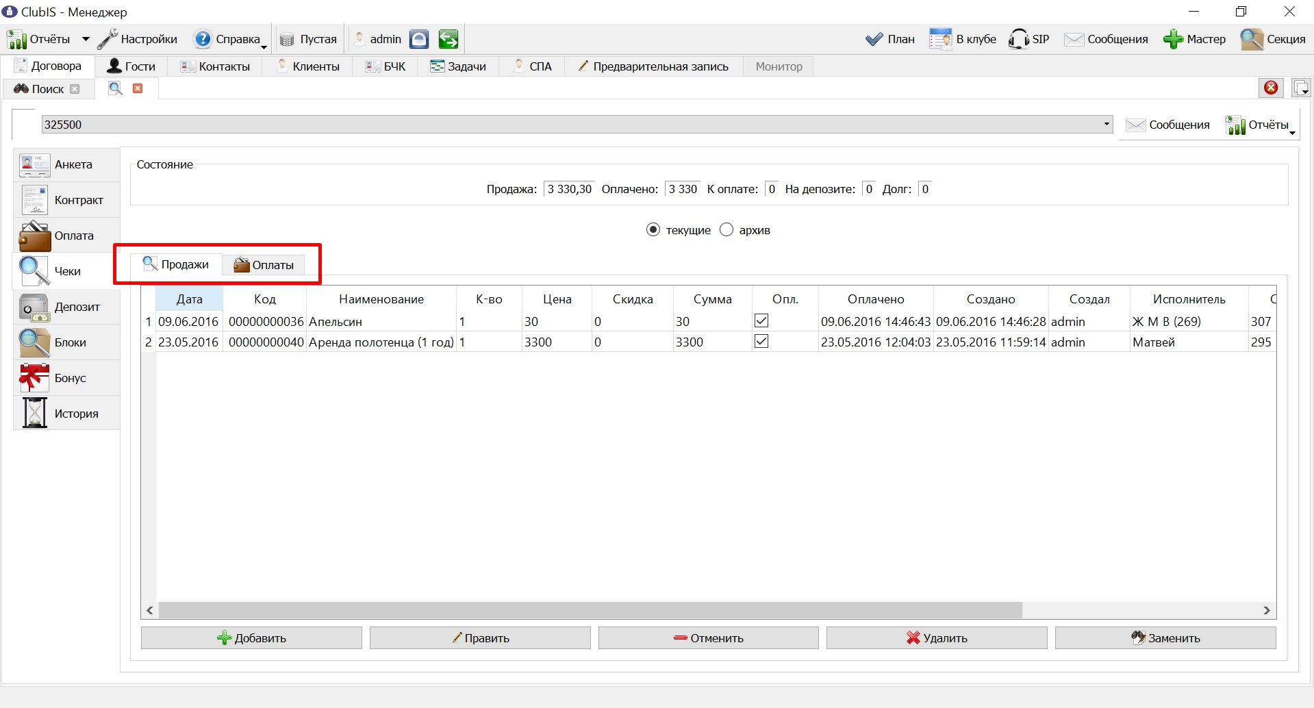Viewport: 1314px width, 708px height.
Task: Open the Депозит safe icon section
Action: (x=66, y=307)
